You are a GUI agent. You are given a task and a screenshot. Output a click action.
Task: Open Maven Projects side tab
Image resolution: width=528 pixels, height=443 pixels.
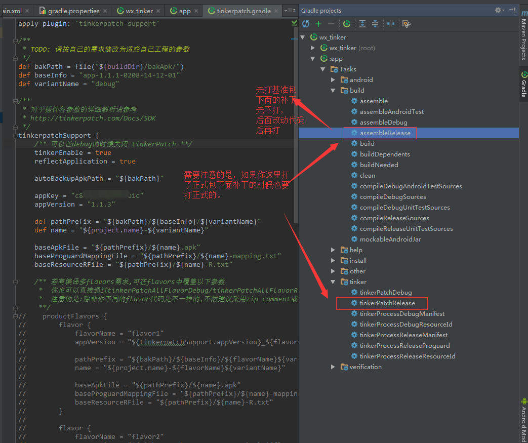pyautogui.click(x=523, y=35)
